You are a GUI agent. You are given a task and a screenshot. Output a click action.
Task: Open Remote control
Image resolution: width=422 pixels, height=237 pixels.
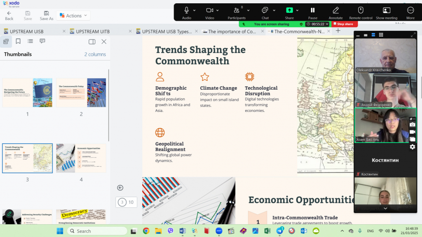click(361, 13)
